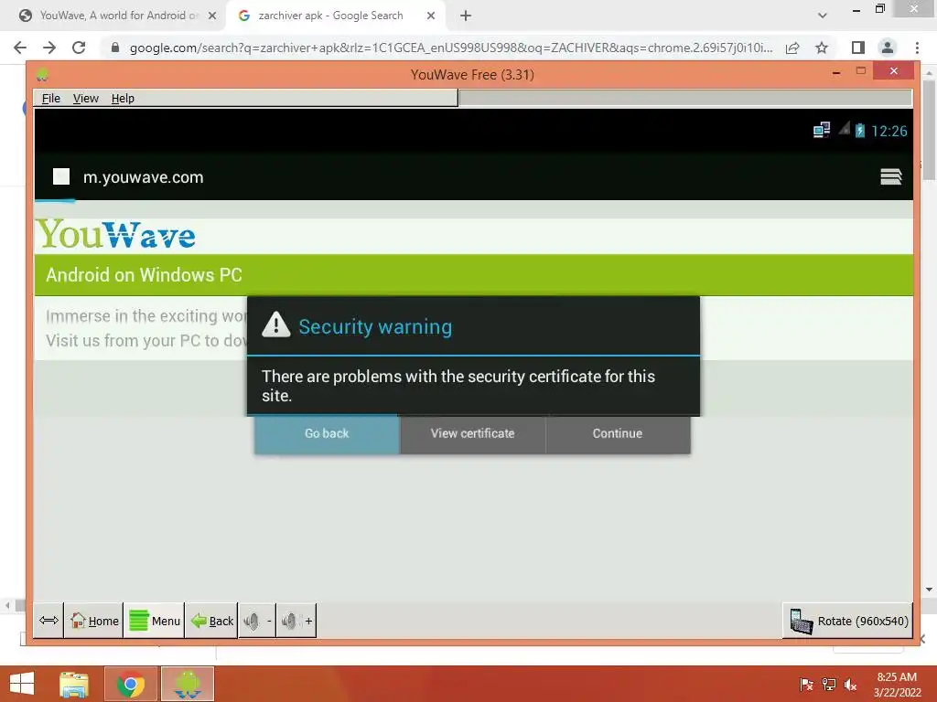Open the View menu in YouWave
937x702 pixels.
coord(85,99)
